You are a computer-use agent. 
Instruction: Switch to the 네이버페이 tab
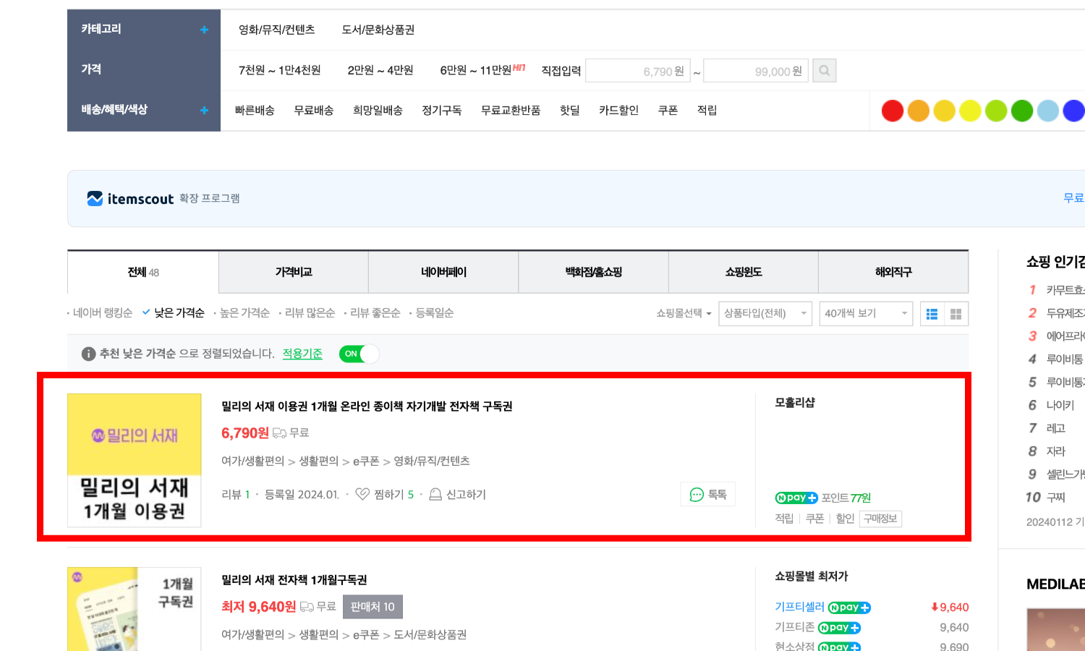pyautogui.click(x=443, y=272)
